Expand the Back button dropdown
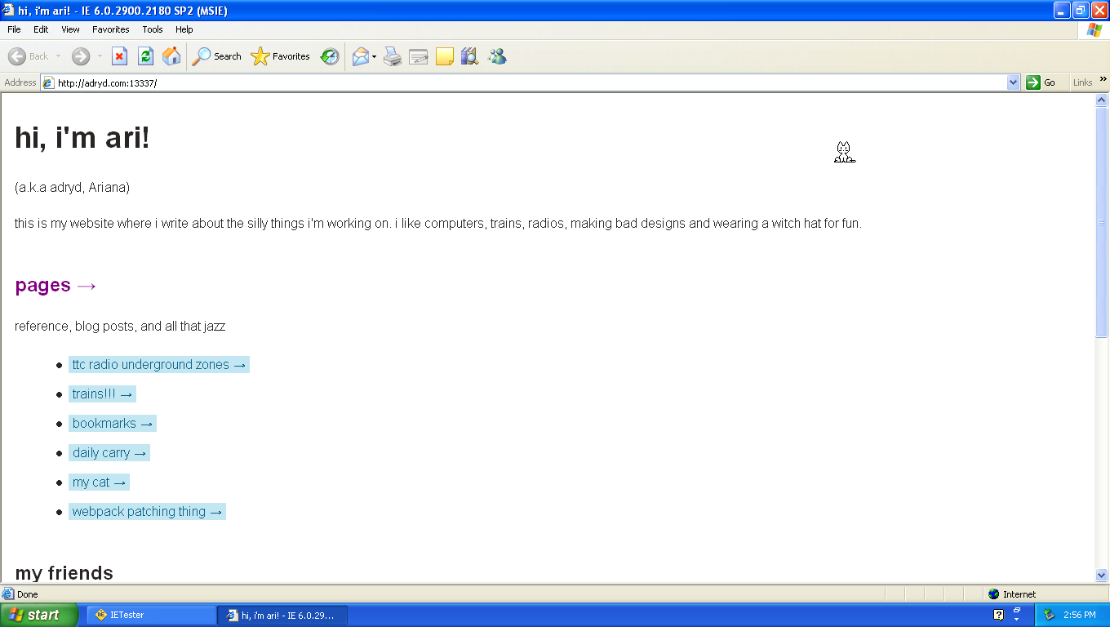Image resolution: width=1110 pixels, height=627 pixels. [59, 56]
